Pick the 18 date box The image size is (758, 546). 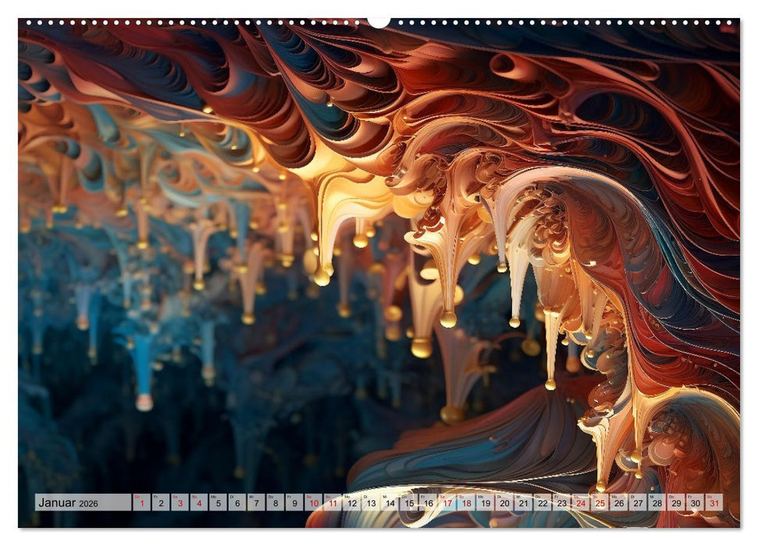[x=466, y=503]
